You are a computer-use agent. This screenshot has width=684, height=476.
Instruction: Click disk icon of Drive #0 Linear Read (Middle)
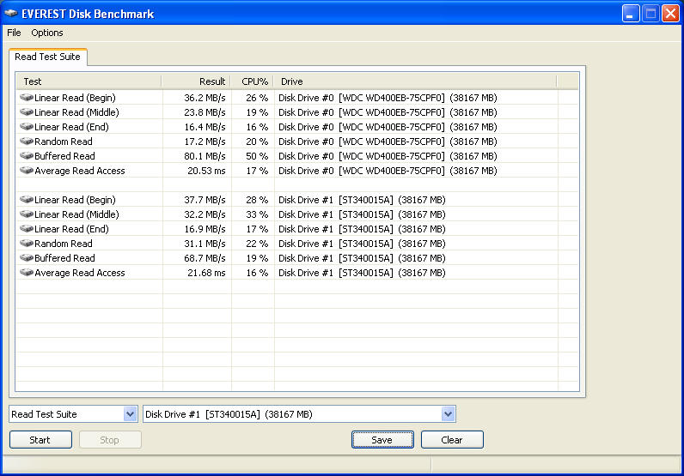coord(27,112)
